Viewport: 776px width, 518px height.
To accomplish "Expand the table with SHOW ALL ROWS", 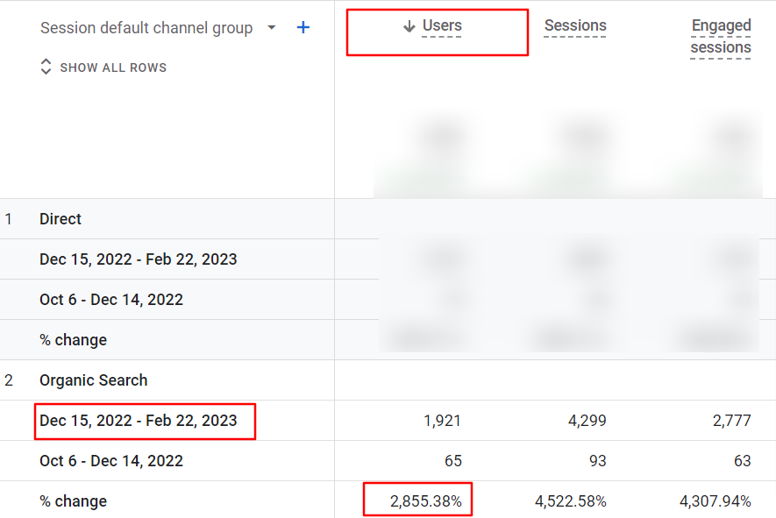I will click(x=113, y=67).
